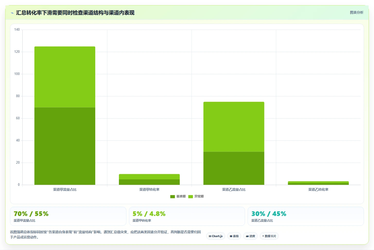Image resolution: width=374 pixels, height=250 pixels.
Task: Click the 140 y-axis tick label
Action: [x=17, y=30]
